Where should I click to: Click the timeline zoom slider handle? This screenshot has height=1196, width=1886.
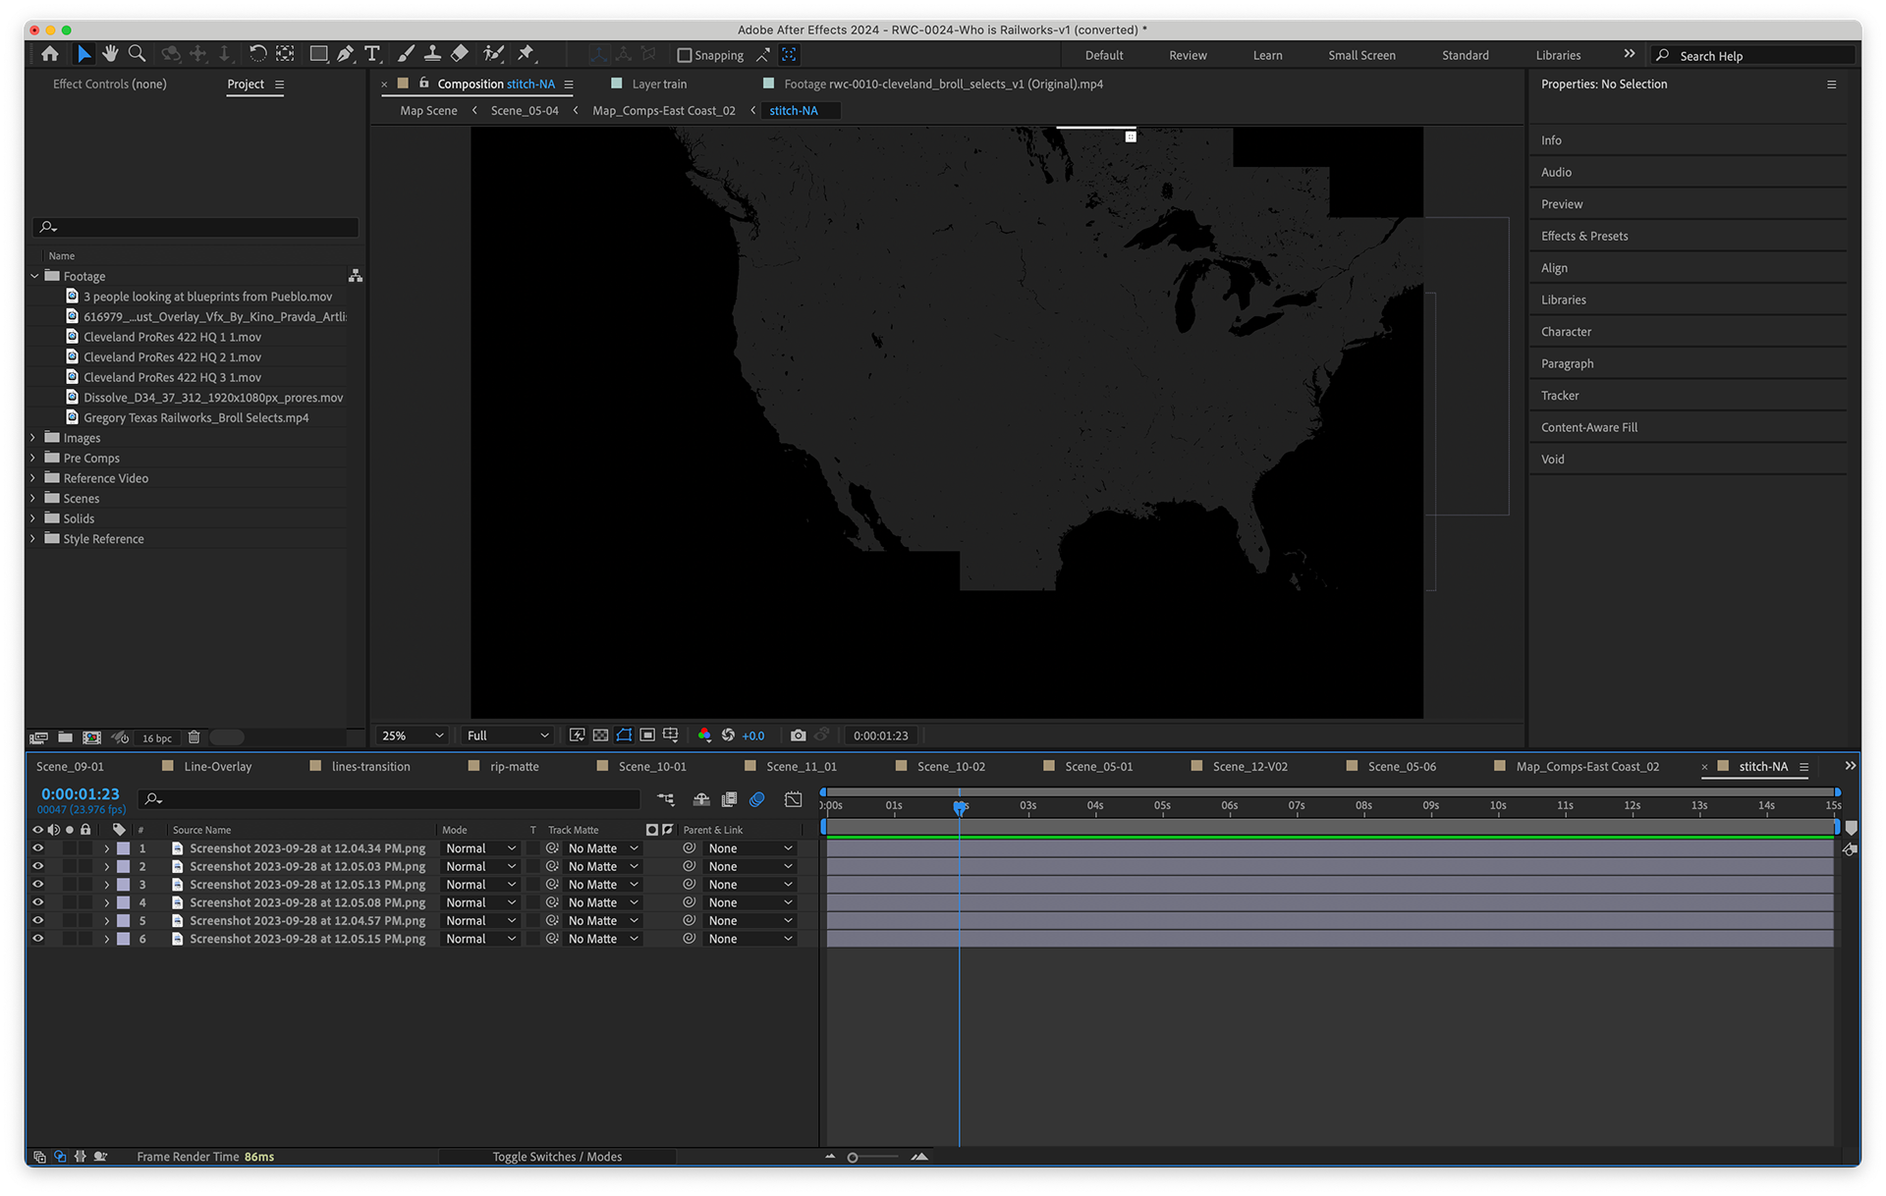click(853, 1158)
